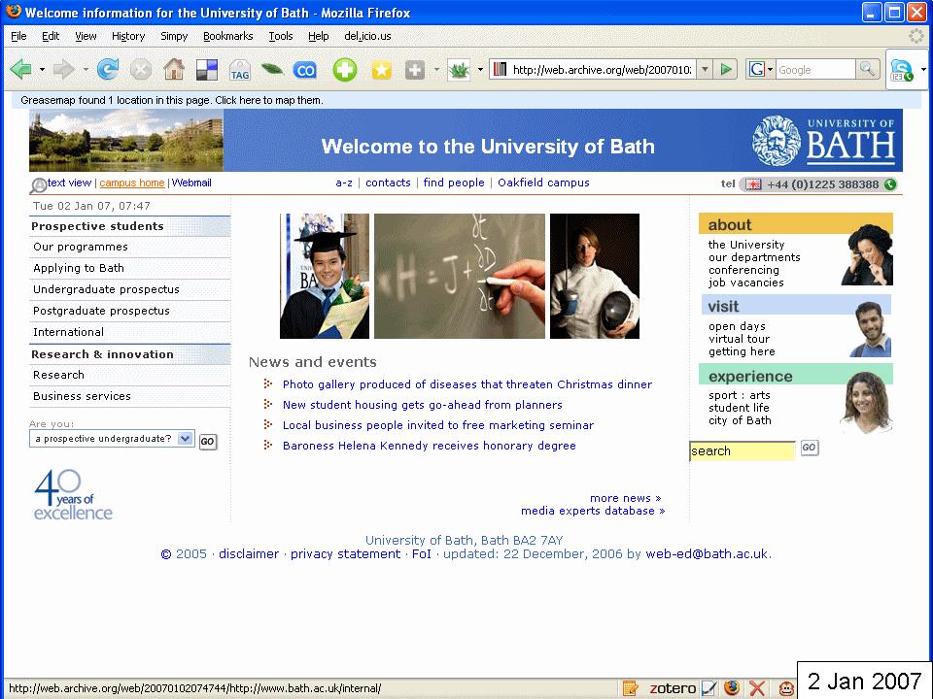933x699 pixels.
Task: Click the green phone icon after telephone number
Action: 890,184
